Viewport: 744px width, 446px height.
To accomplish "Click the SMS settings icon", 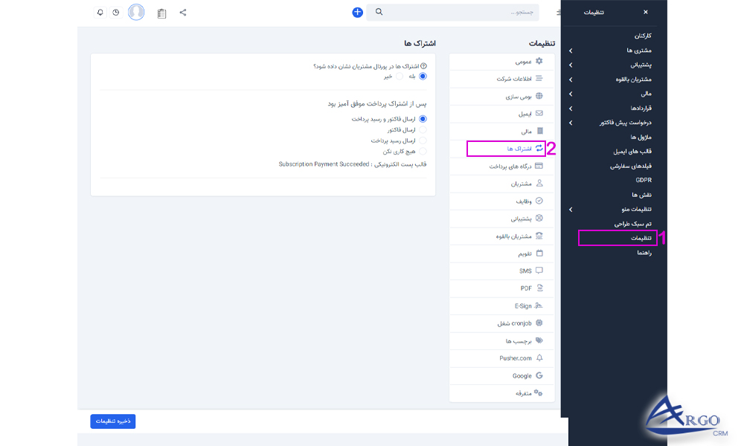I will (539, 271).
